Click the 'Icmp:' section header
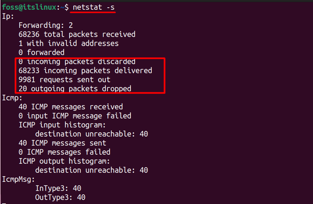This screenshot has height=204, width=313. point(12,98)
